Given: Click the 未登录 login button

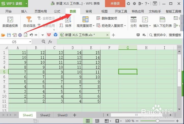Looking at the screenshot, I should [115, 4].
